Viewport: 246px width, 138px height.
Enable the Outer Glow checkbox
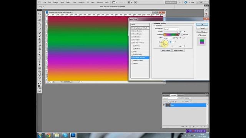(132, 37)
